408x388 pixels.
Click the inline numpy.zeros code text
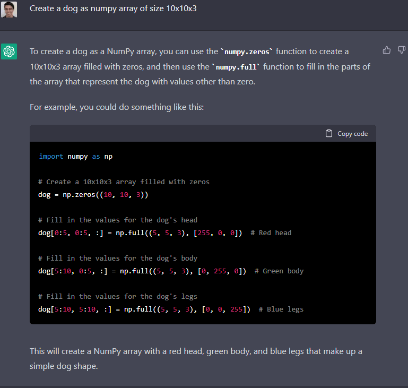click(246, 52)
